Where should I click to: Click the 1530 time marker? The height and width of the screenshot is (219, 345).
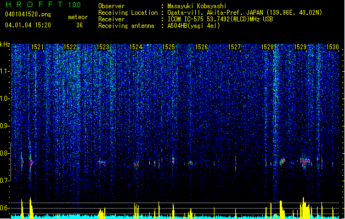[332, 47]
